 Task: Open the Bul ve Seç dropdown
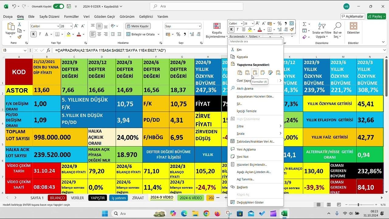click(x=337, y=31)
